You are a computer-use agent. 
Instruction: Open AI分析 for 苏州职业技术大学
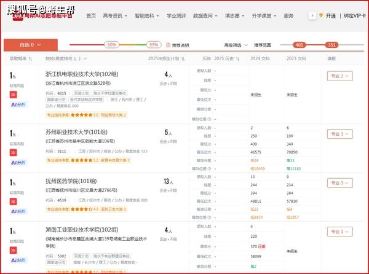pos(16,162)
